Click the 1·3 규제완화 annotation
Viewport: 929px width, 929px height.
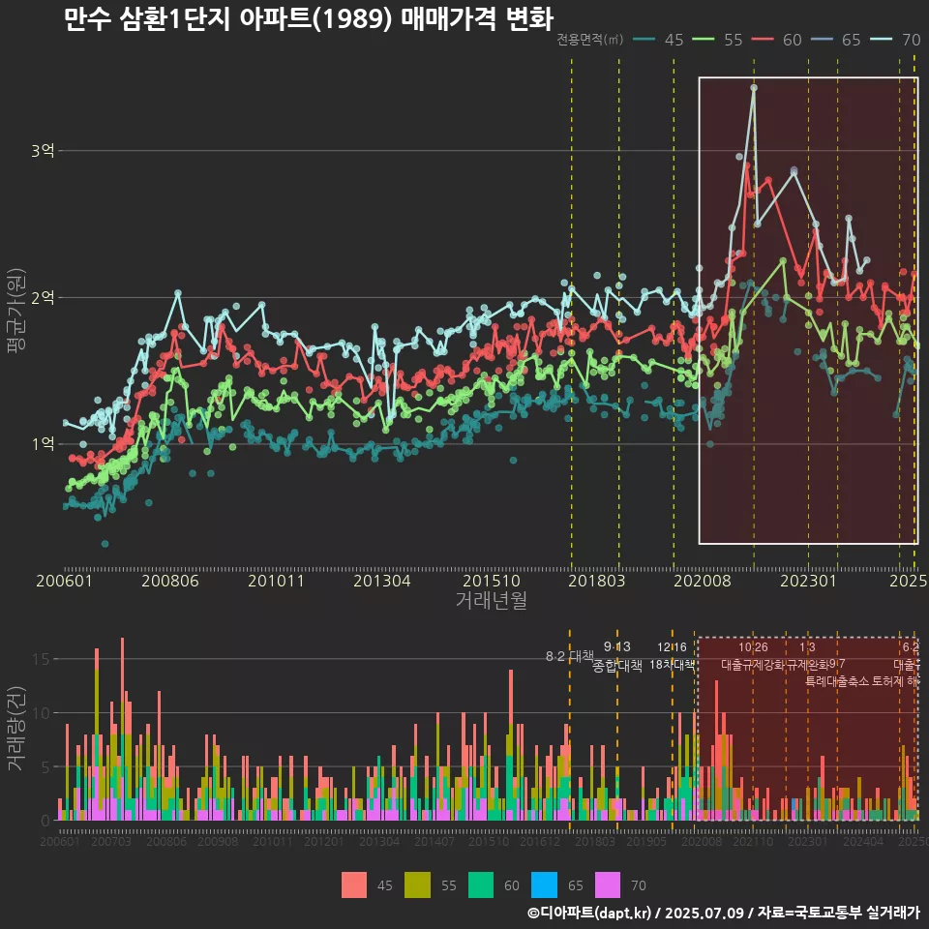tap(807, 656)
